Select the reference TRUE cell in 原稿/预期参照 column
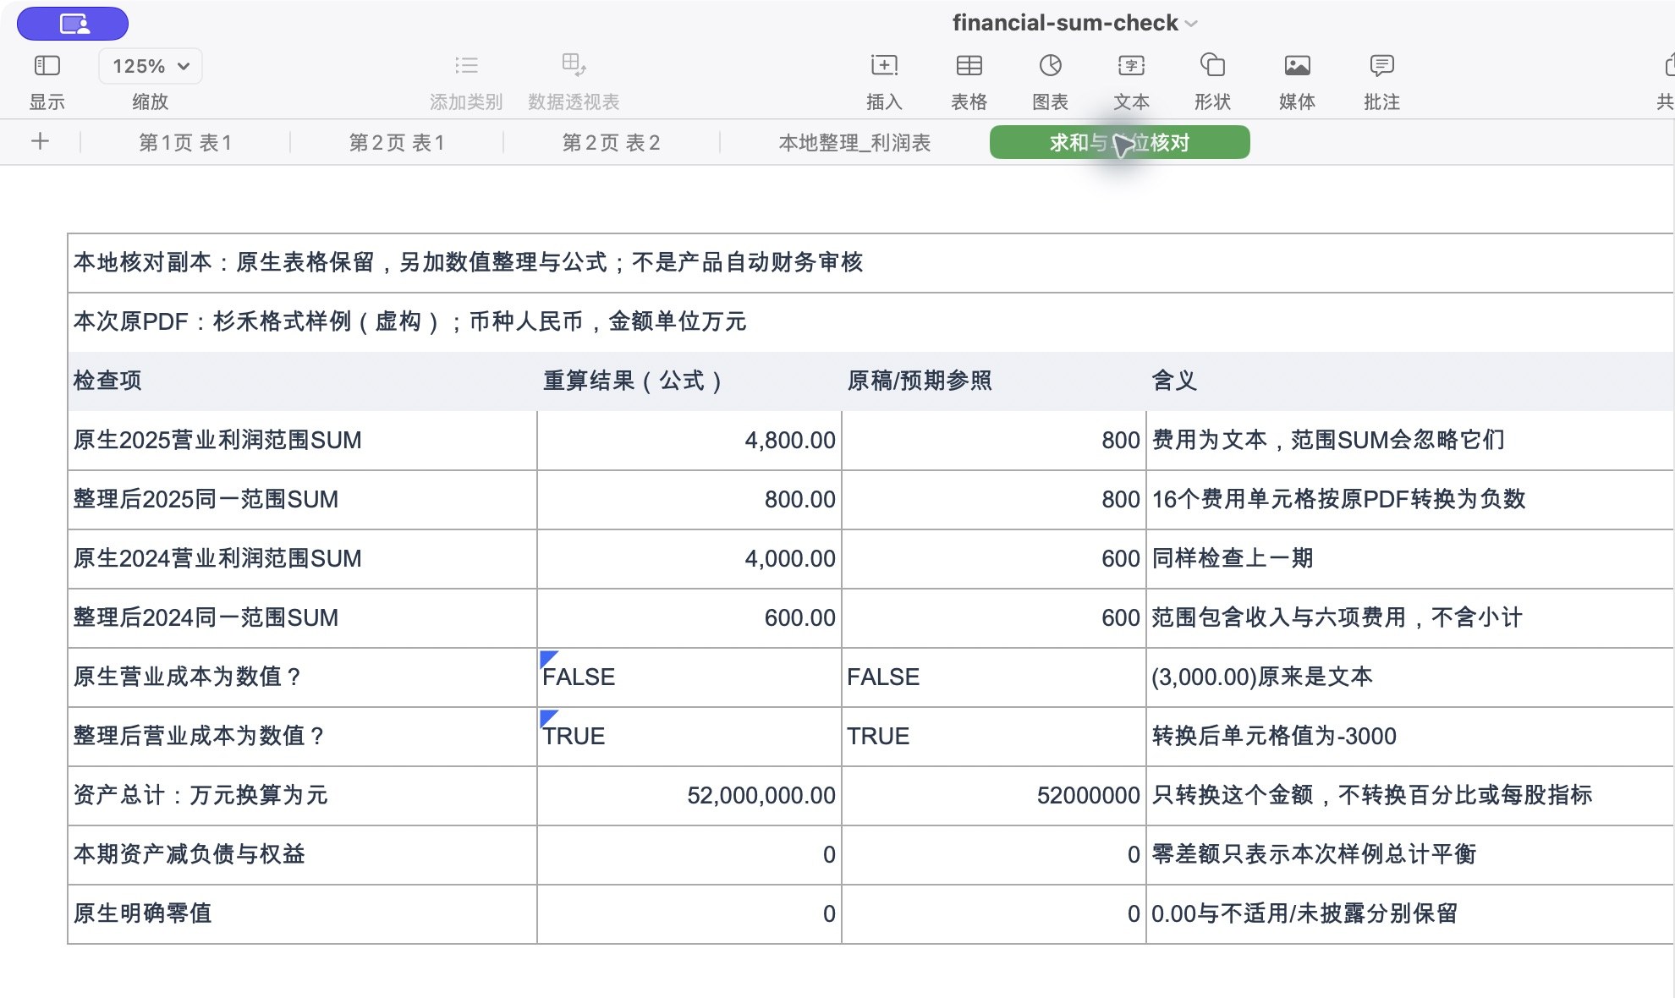The image size is (1675, 998). [994, 737]
